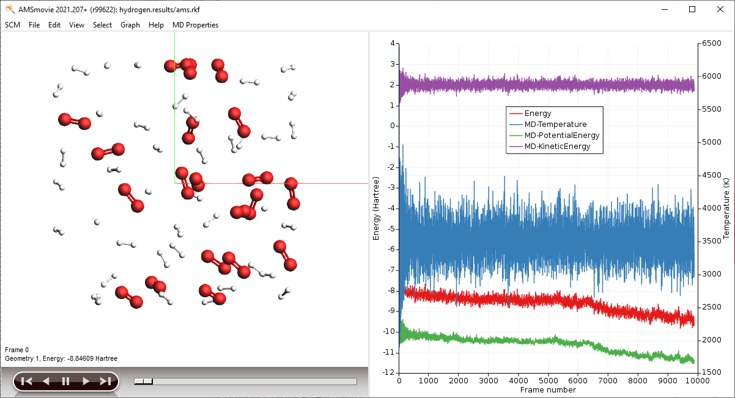This screenshot has height=398, width=735.
Task: Open the SCM menu
Action: click(12, 25)
